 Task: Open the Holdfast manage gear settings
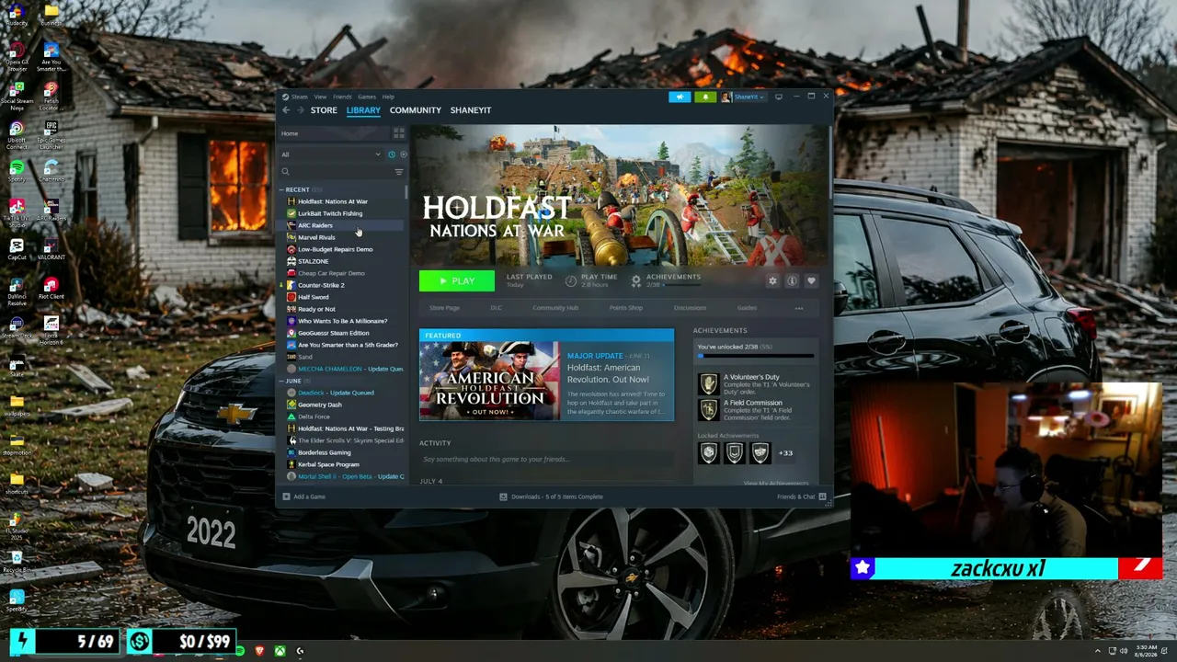pyautogui.click(x=772, y=280)
